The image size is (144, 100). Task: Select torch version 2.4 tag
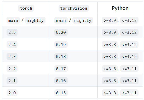12,44
